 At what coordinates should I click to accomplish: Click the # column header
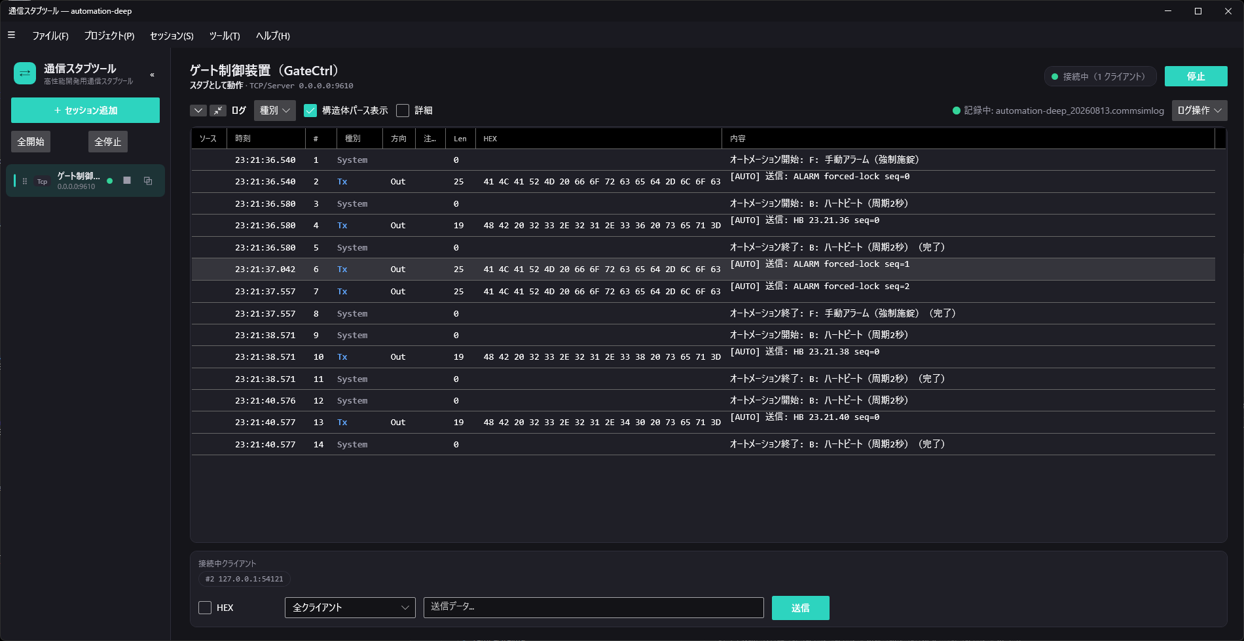[321, 139]
